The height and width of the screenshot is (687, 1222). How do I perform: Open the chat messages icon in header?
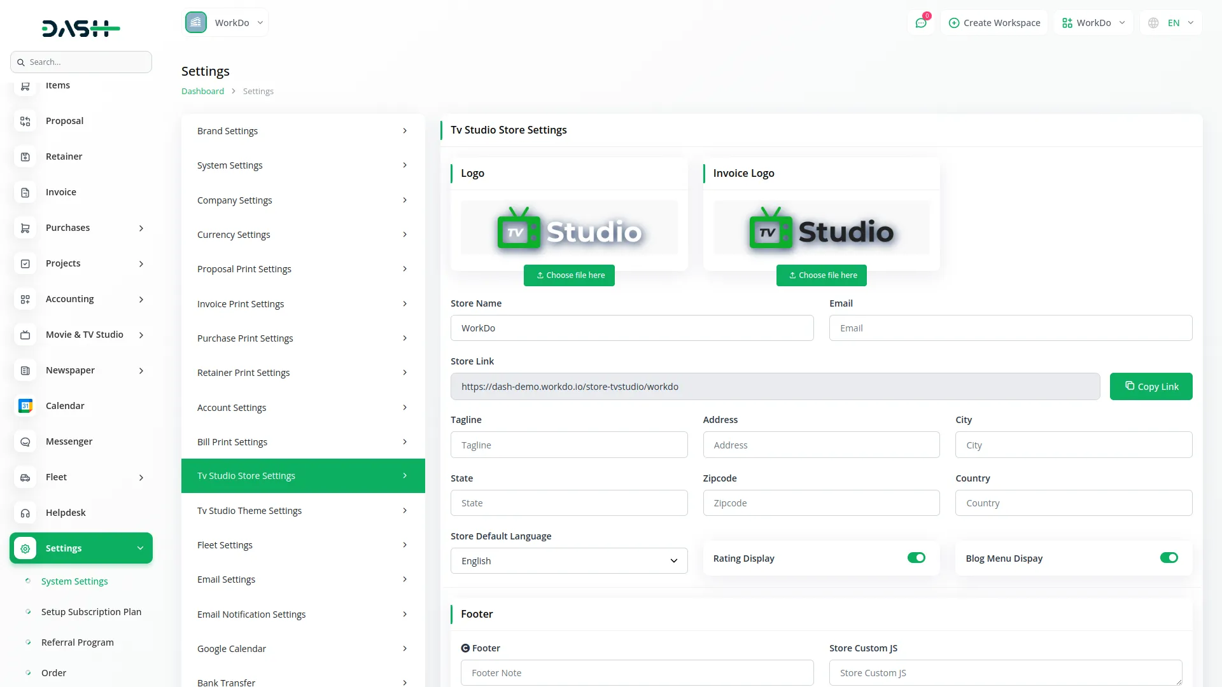[921, 23]
